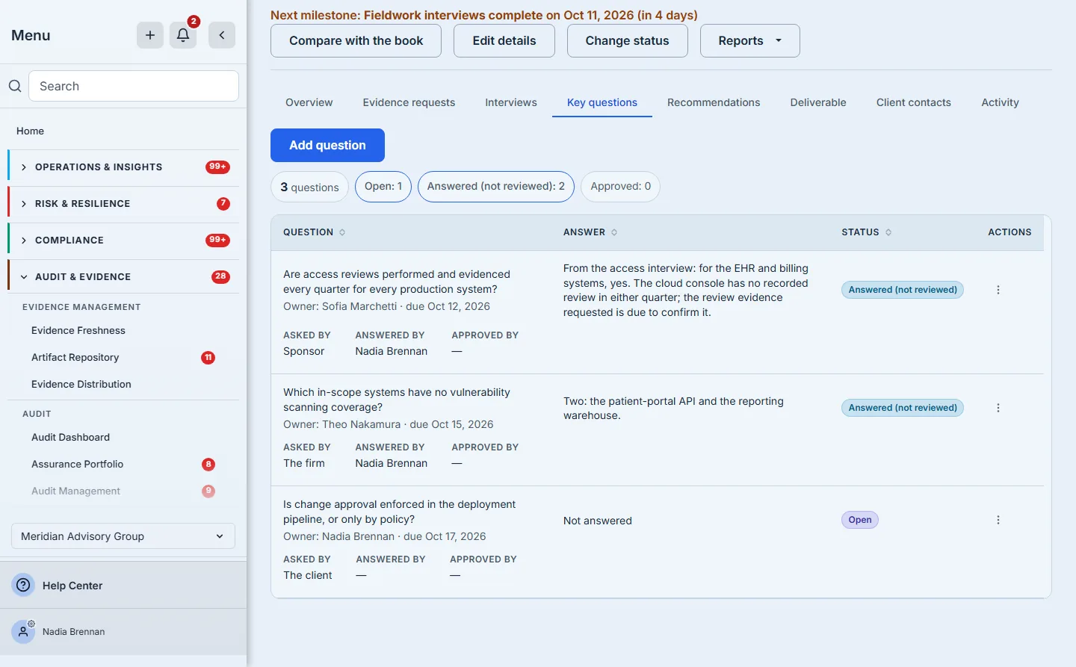Open the Interviews tab

[510, 102]
